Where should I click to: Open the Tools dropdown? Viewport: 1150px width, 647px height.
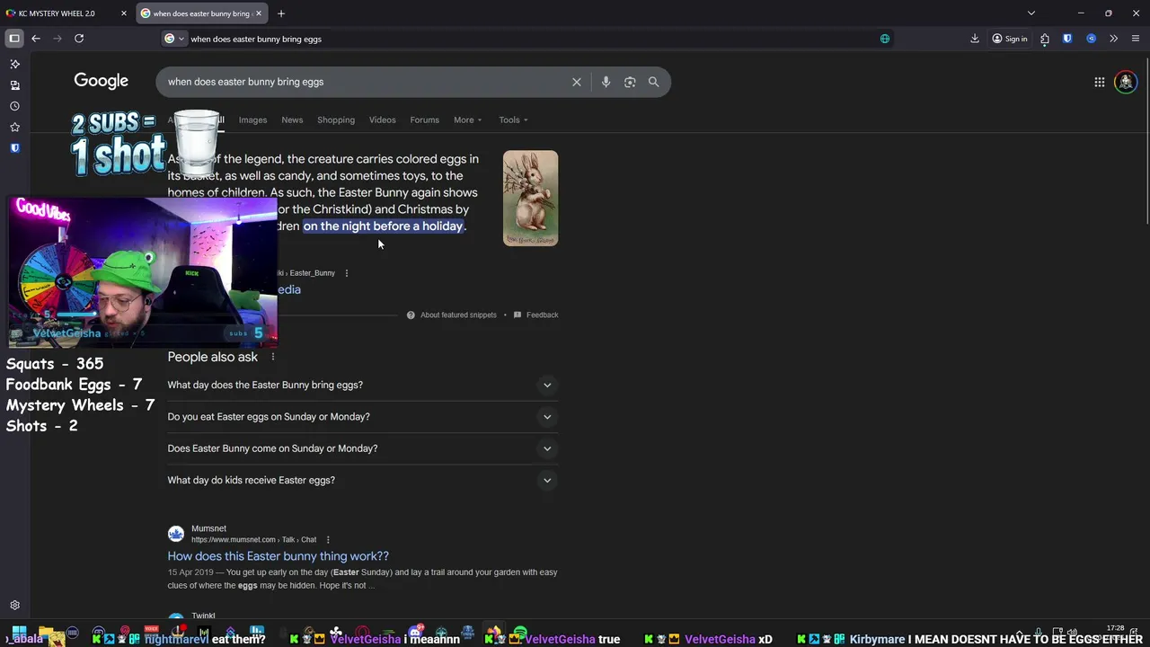point(513,120)
